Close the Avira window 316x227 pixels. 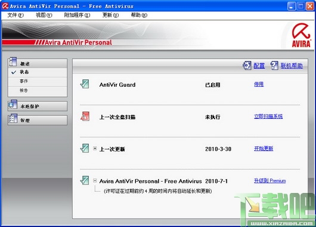click(x=310, y=6)
